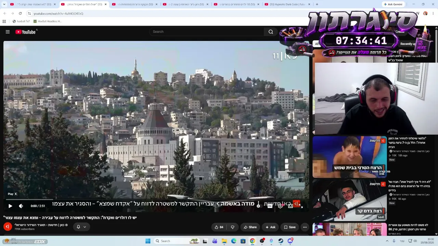
Task: Enter fullscreen on the video player
Action: click(300, 206)
